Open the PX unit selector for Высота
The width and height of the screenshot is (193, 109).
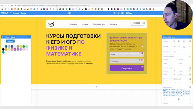coord(184,47)
